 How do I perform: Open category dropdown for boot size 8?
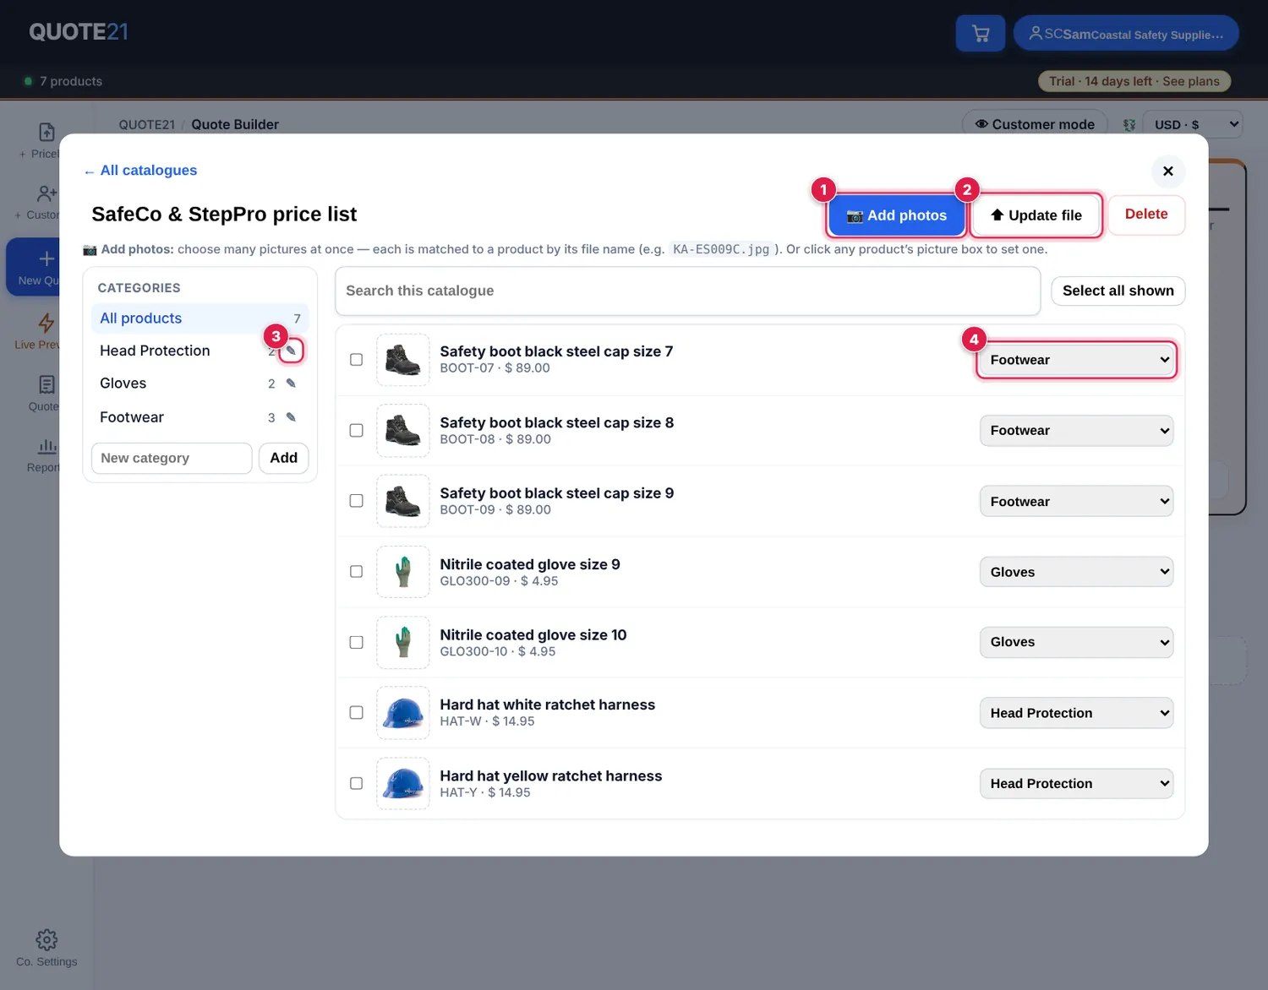(1076, 431)
